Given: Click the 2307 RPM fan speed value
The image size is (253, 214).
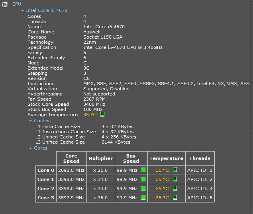Looking at the screenshot, I should point(94,99).
